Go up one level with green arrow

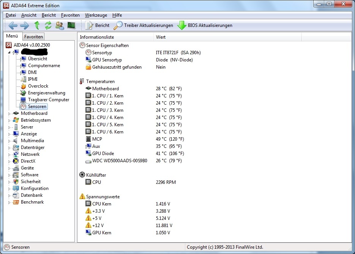[x=37, y=25]
